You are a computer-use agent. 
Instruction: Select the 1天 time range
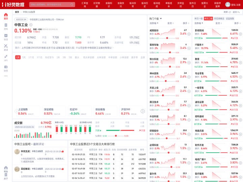(x=18, y=57)
